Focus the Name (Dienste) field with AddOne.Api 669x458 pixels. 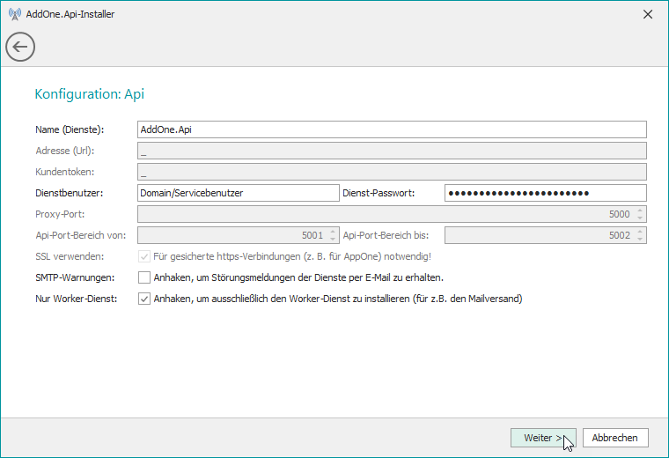(x=392, y=129)
